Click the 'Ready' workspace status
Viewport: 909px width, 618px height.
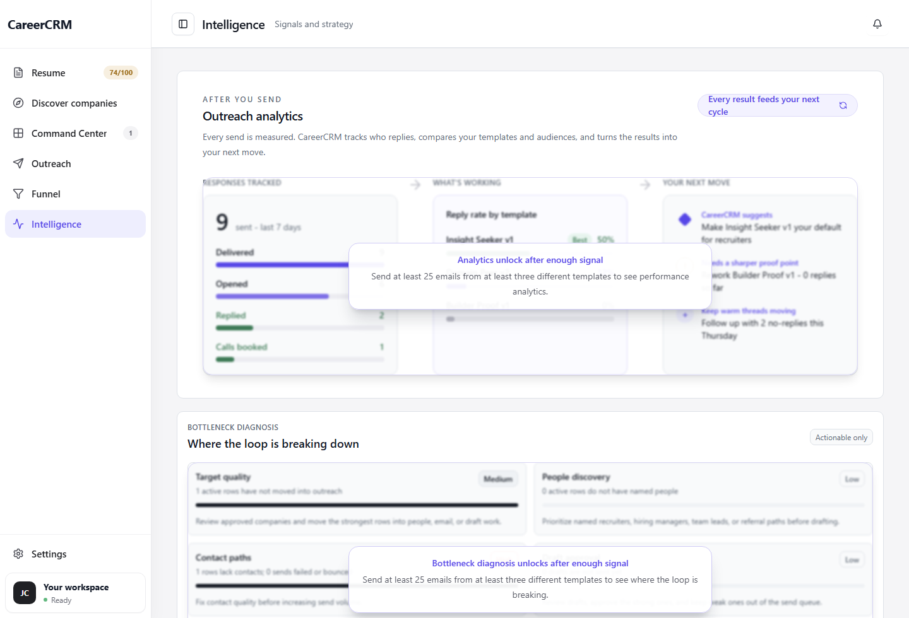click(61, 600)
